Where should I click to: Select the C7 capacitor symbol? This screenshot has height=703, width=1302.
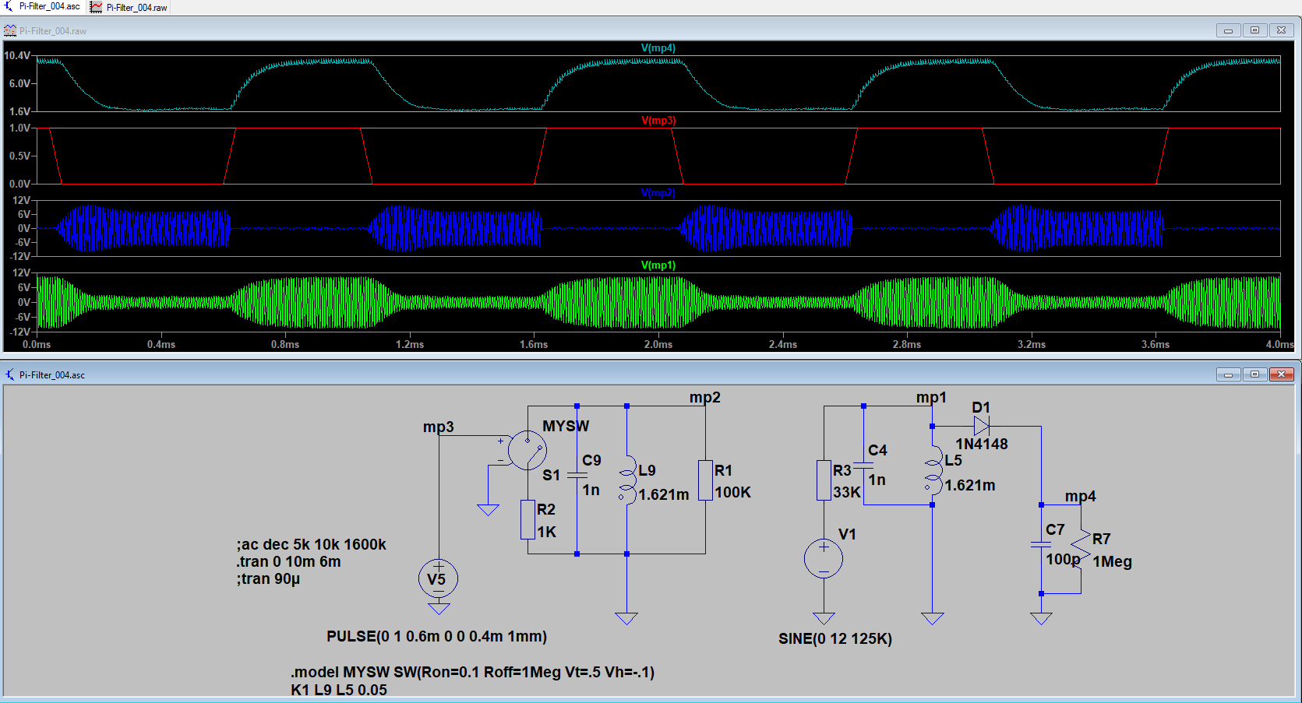click(x=1041, y=544)
